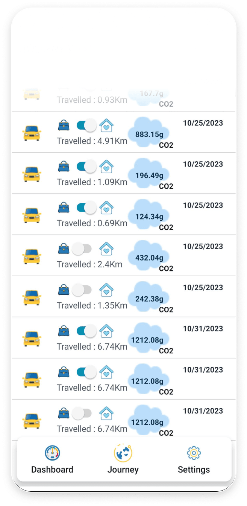Screen dimensions: 247x506
Task: Click the 124.34g CO2 cloud
Action: tap(149, 216)
